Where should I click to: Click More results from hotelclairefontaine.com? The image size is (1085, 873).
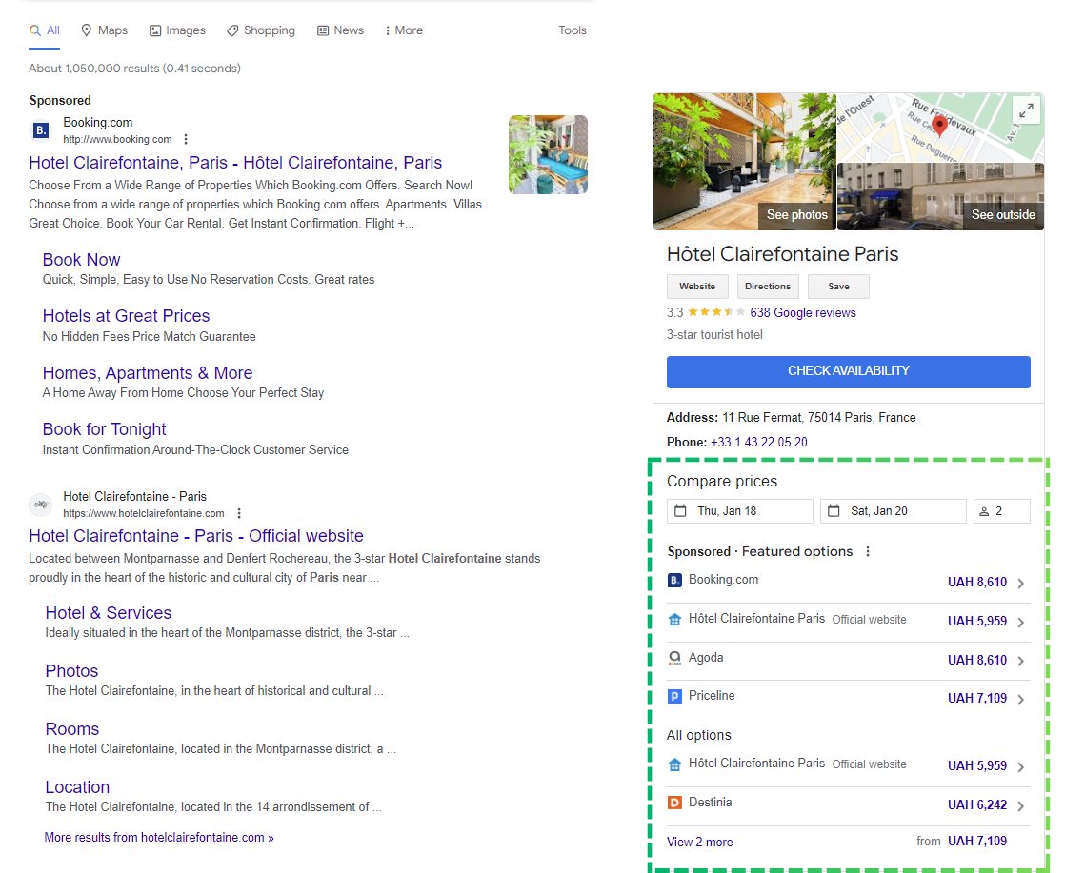159,837
